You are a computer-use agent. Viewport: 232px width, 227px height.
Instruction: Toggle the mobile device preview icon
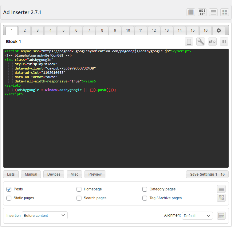pos(189,42)
